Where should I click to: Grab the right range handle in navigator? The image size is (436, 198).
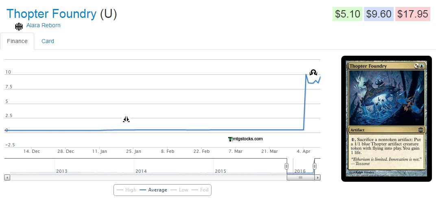(x=314, y=166)
